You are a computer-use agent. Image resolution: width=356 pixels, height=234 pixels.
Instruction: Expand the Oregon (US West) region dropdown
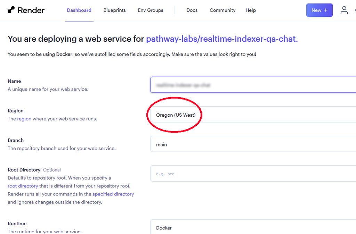tap(253, 115)
